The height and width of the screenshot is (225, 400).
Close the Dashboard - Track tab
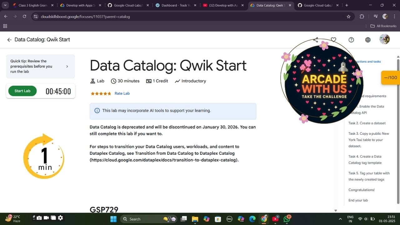point(195,5)
